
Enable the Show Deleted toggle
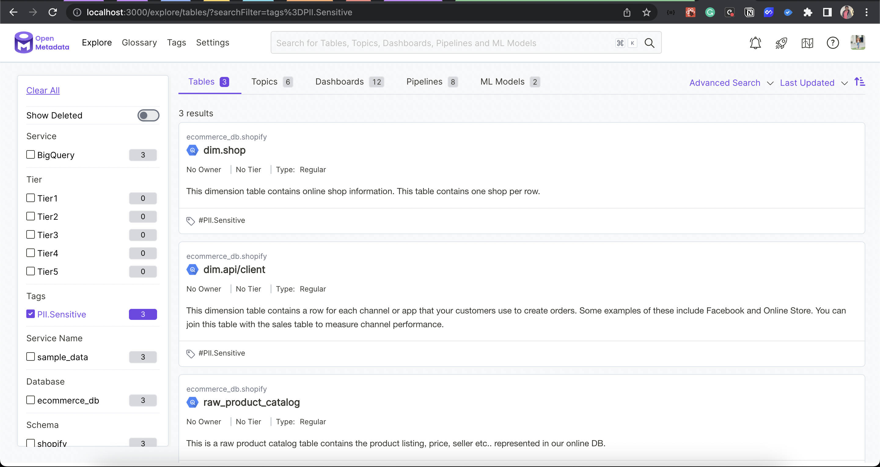[148, 115]
